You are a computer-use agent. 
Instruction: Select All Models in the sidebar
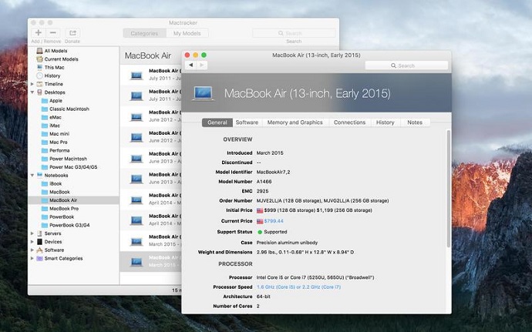pyautogui.click(x=56, y=51)
